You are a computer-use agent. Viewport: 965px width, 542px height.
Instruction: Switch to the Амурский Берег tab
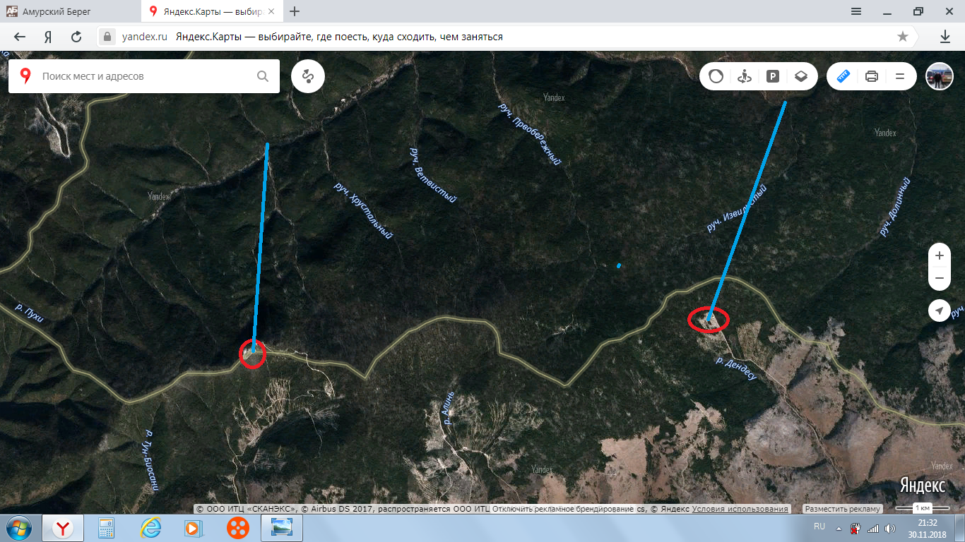coord(71,11)
